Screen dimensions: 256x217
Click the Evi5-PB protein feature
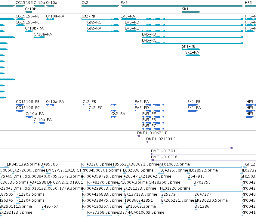point(153,123)
